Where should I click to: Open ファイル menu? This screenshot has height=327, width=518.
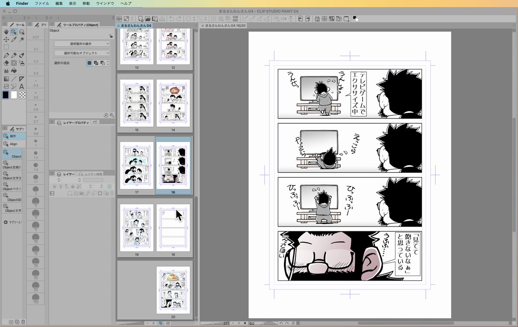pos(41,3)
